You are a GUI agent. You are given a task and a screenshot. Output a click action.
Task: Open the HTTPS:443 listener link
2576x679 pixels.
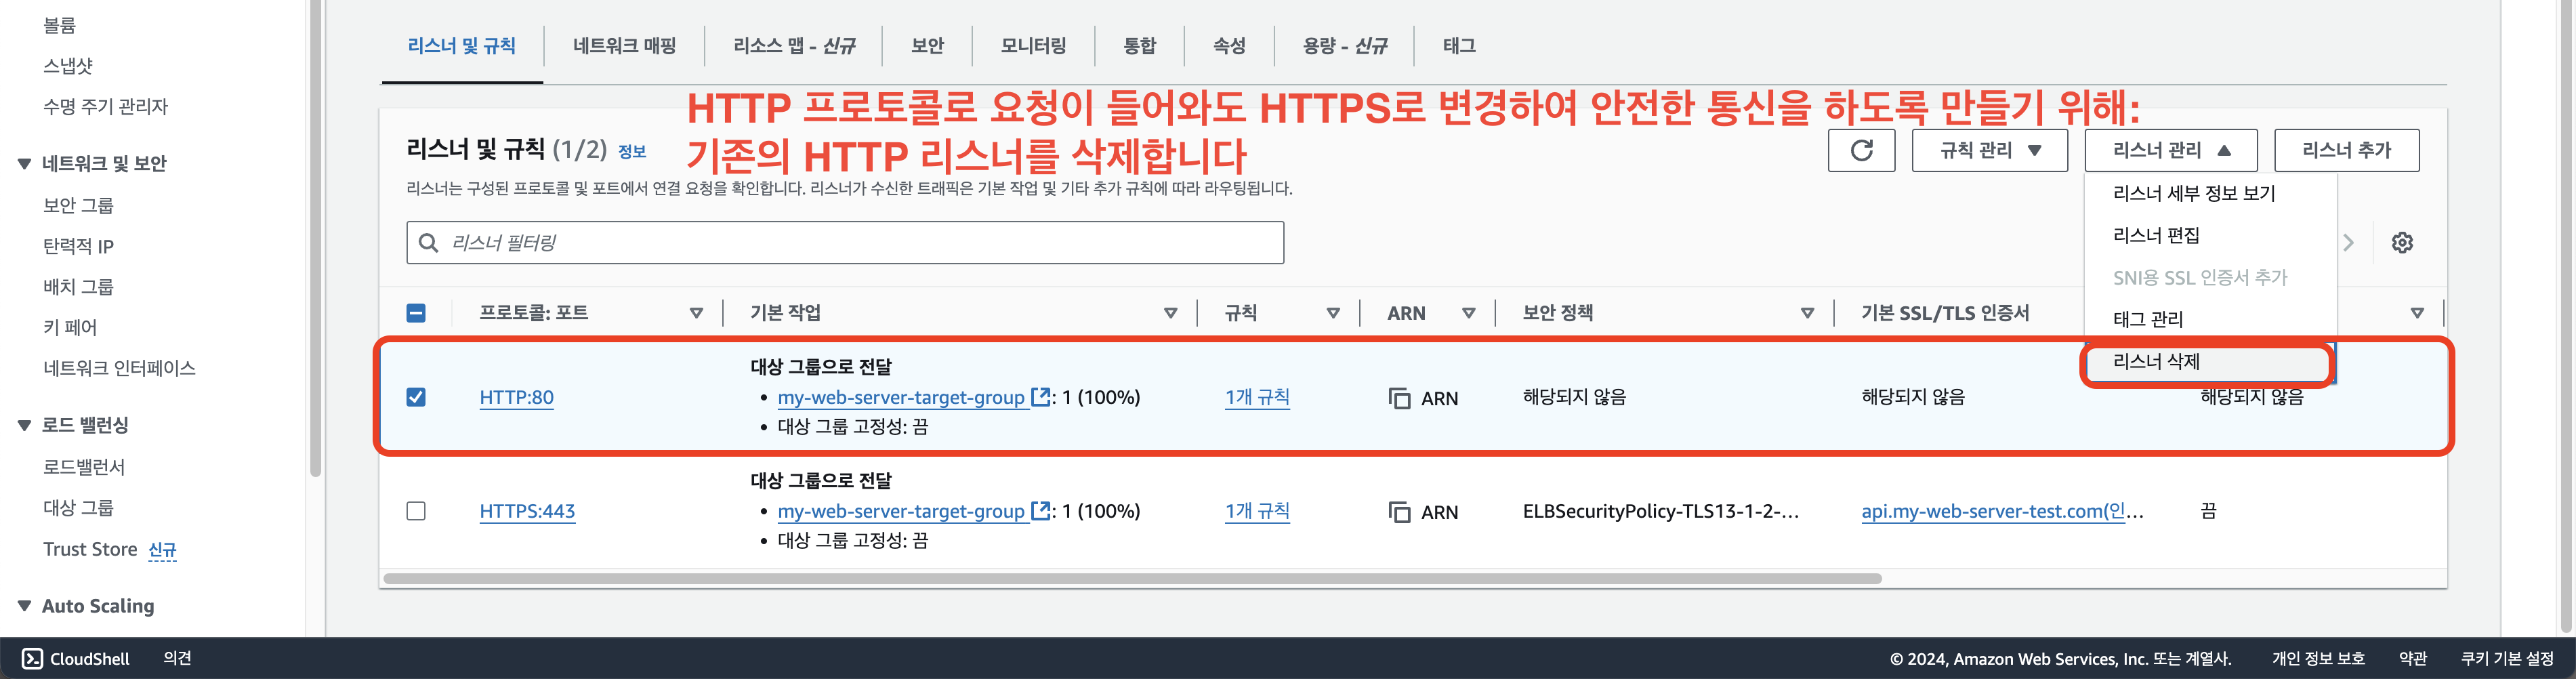pyautogui.click(x=527, y=511)
